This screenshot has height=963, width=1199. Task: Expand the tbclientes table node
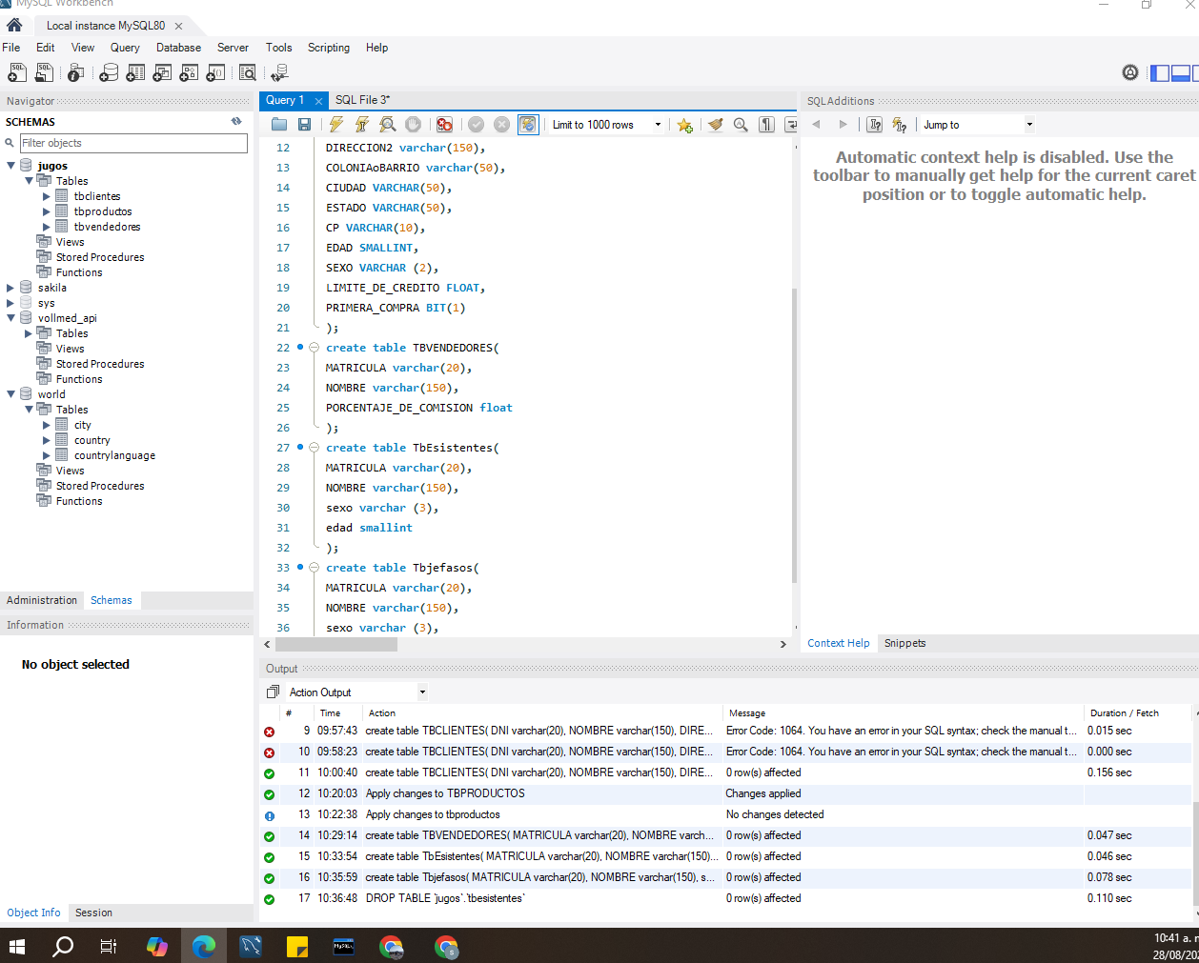47,196
